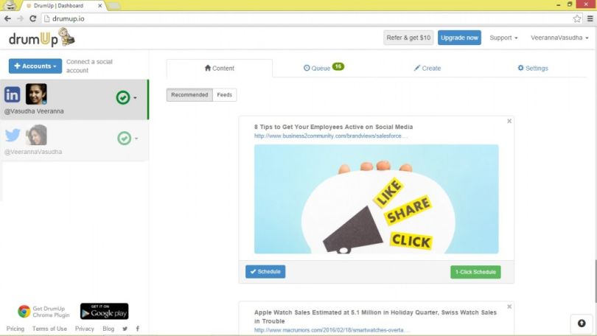Screen dimensions: 597x336
Task: Open Get DrumUp Chrome Plugin link
Action: coord(43,311)
